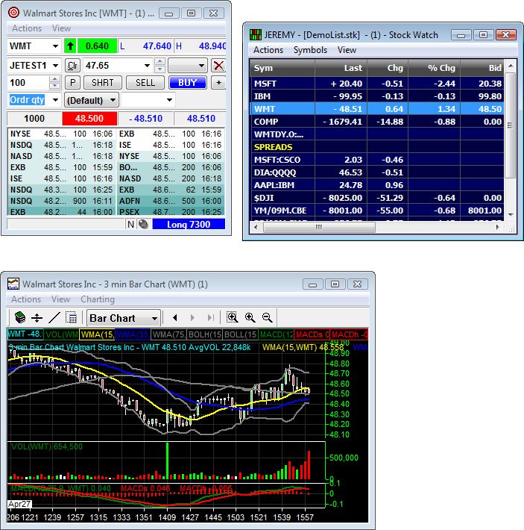Image resolution: width=524 pixels, height=530 pixels.
Task: Open the books/studies icon in chart toolbar
Action: [x=20, y=317]
